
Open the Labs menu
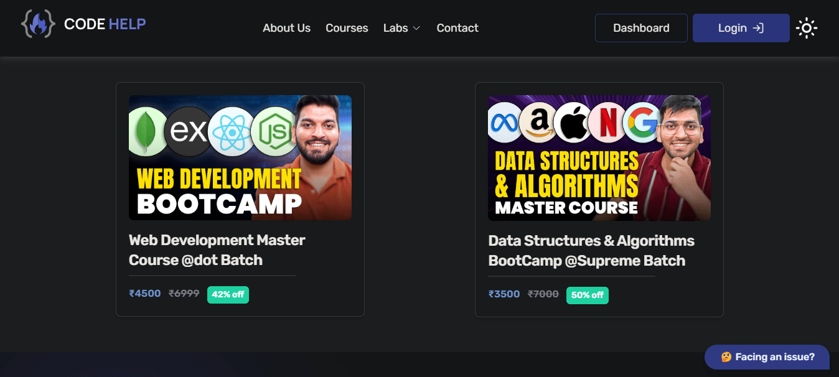[x=402, y=28]
